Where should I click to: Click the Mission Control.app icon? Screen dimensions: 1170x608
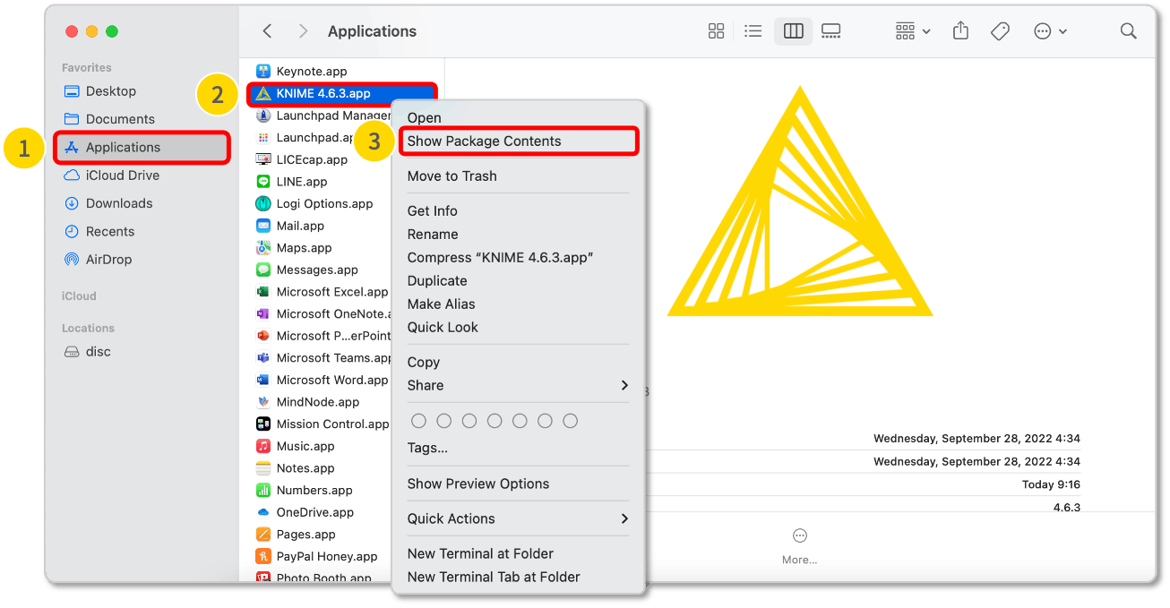pyautogui.click(x=263, y=424)
